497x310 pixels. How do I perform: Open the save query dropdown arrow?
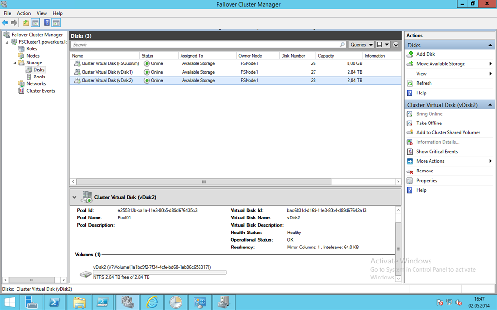click(x=387, y=45)
